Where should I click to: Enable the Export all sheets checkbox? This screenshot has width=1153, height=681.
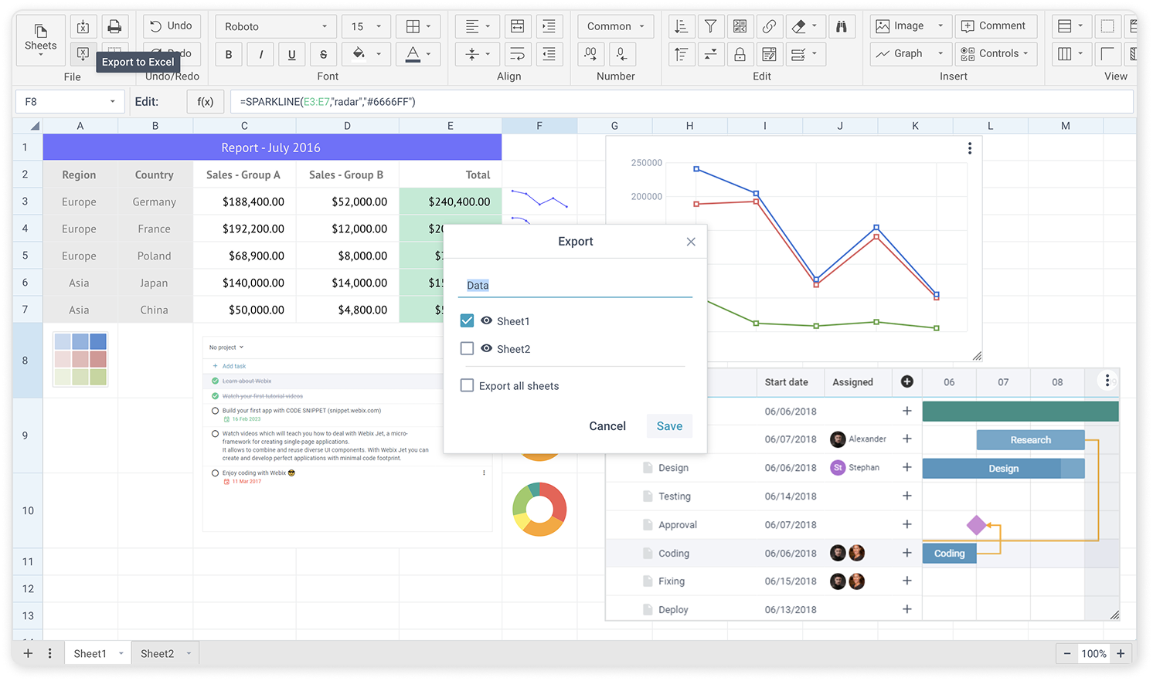click(467, 385)
